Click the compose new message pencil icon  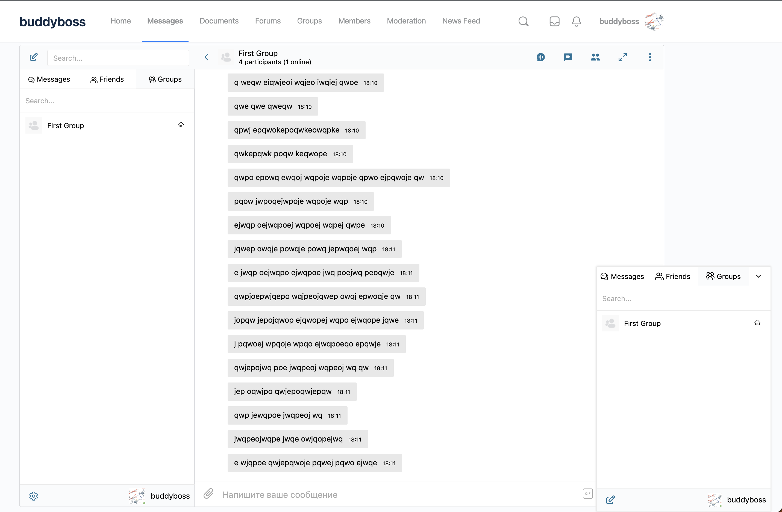click(x=34, y=57)
